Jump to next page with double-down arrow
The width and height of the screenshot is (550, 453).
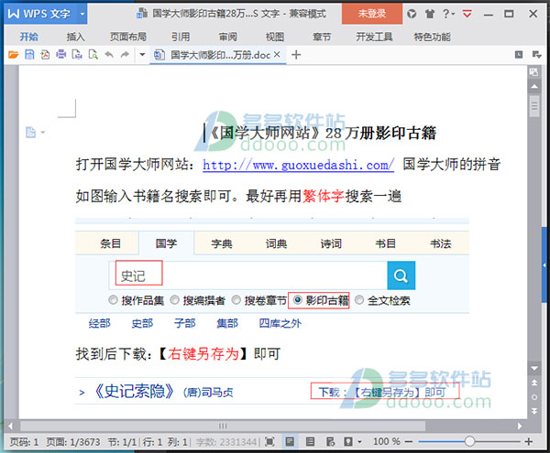533,411
